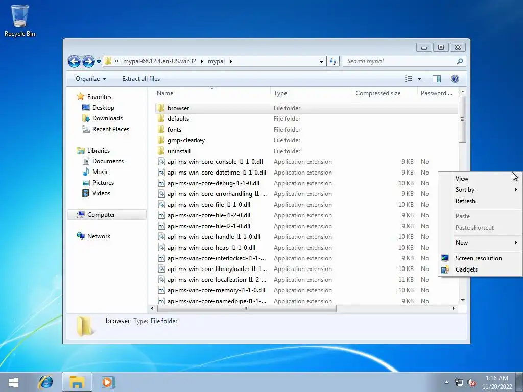Image resolution: width=523 pixels, height=392 pixels.
Task: Select api-ms-win-core-heap-l1-1-0.dll file
Action: tap(211, 248)
